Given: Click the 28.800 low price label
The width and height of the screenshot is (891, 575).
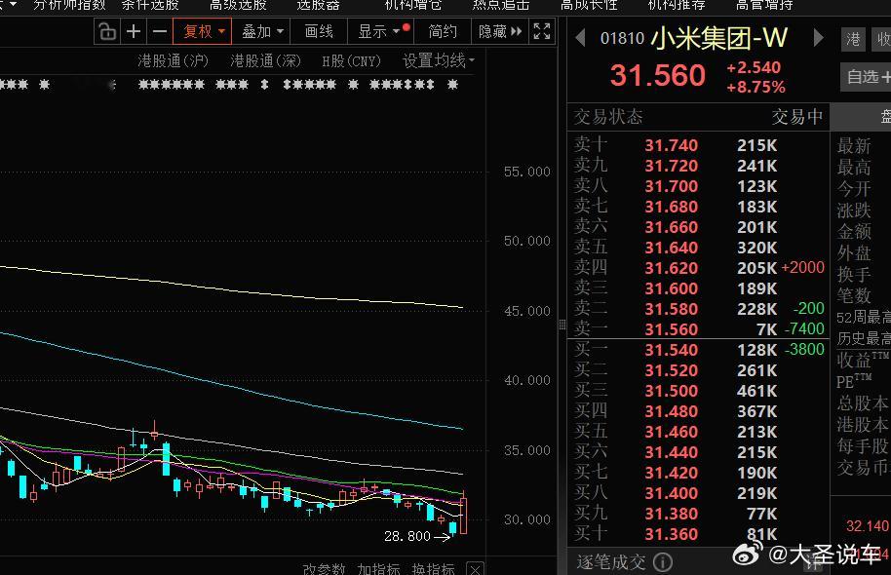Looking at the screenshot, I should coord(407,536).
